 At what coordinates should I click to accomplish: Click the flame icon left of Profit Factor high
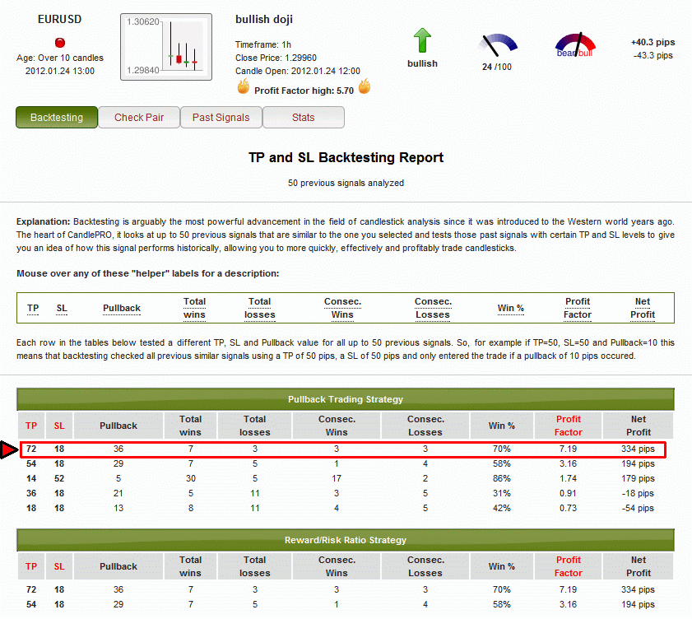tap(244, 86)
